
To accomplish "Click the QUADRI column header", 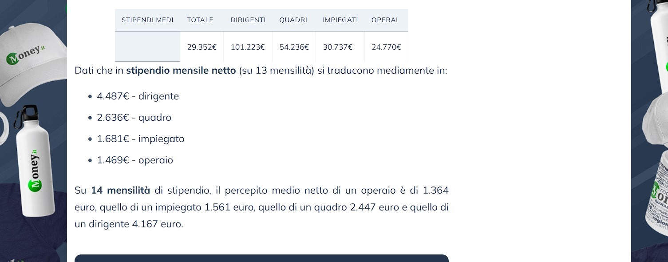I will (293, 20).
